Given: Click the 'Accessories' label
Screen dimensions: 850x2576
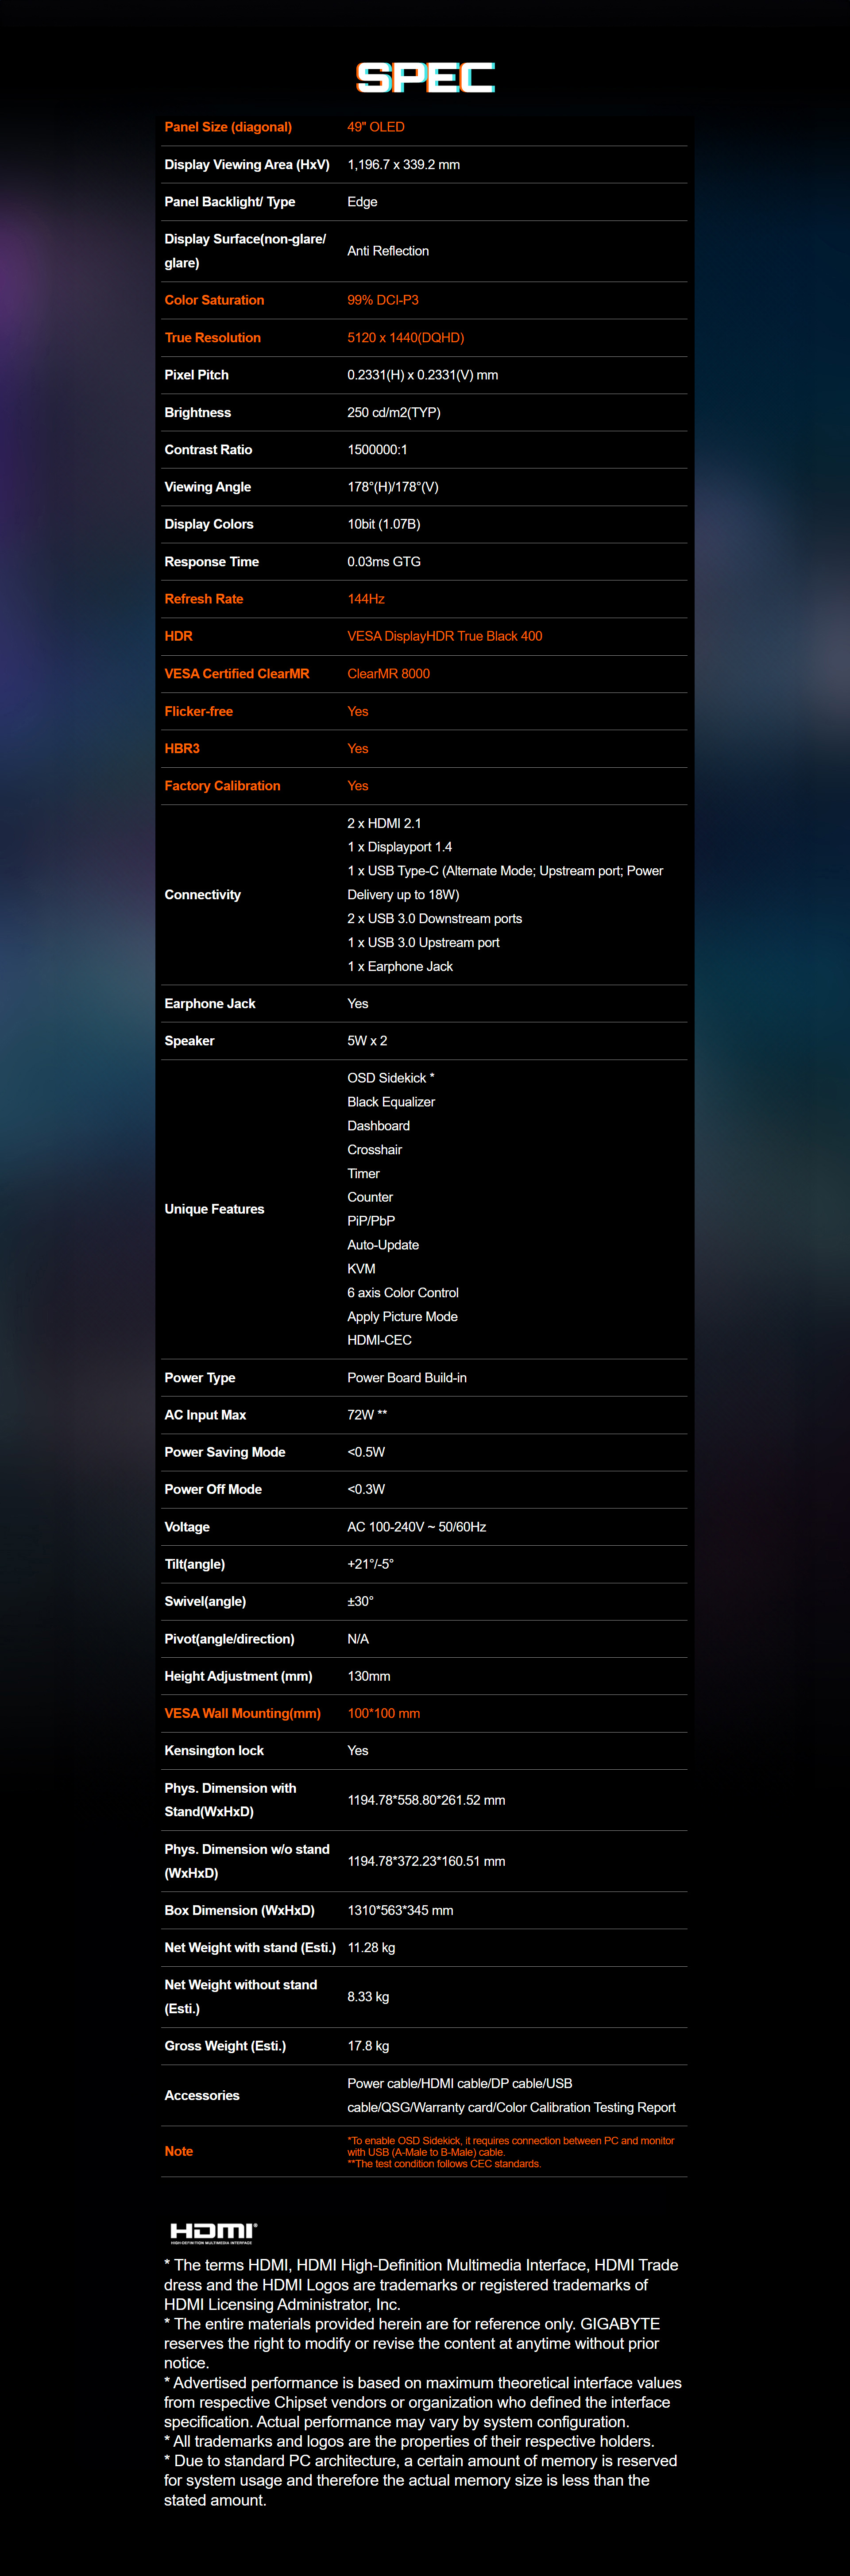Looking at the screenshot, I should [202, 2096].
